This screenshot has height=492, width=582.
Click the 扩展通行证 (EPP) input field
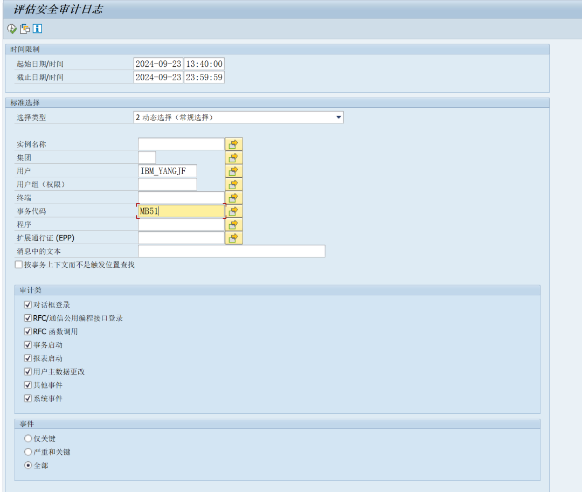(181, 238)
